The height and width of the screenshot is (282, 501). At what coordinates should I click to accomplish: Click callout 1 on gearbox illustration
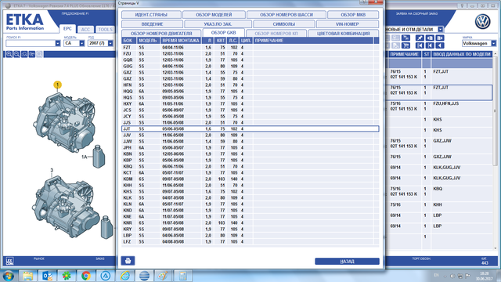(57, 85)
